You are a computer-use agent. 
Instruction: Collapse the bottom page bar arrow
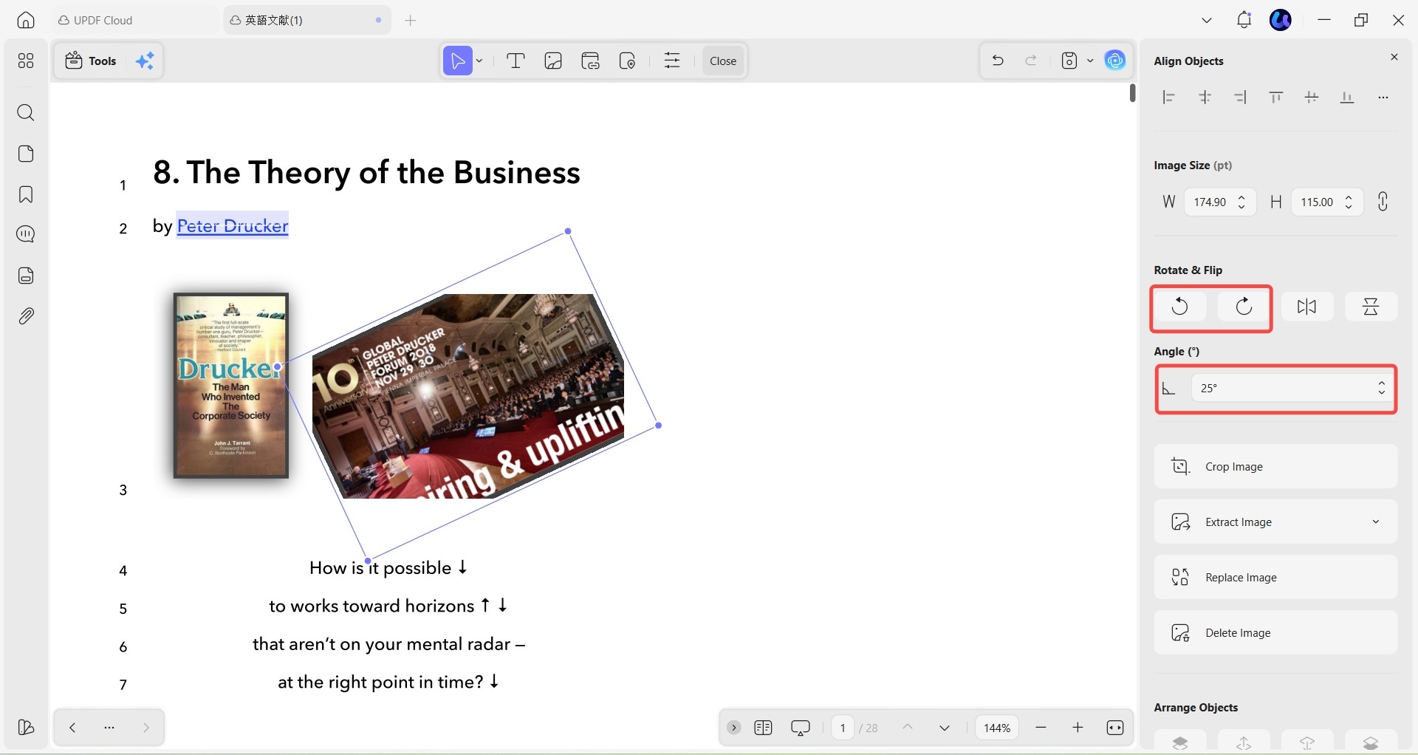733,728
